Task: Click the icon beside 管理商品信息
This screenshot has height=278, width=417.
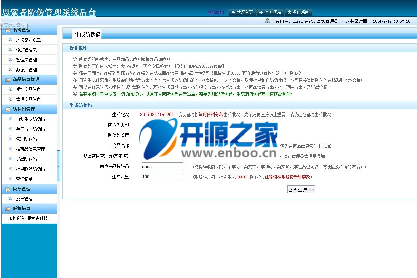Action: tap(10, 99)
